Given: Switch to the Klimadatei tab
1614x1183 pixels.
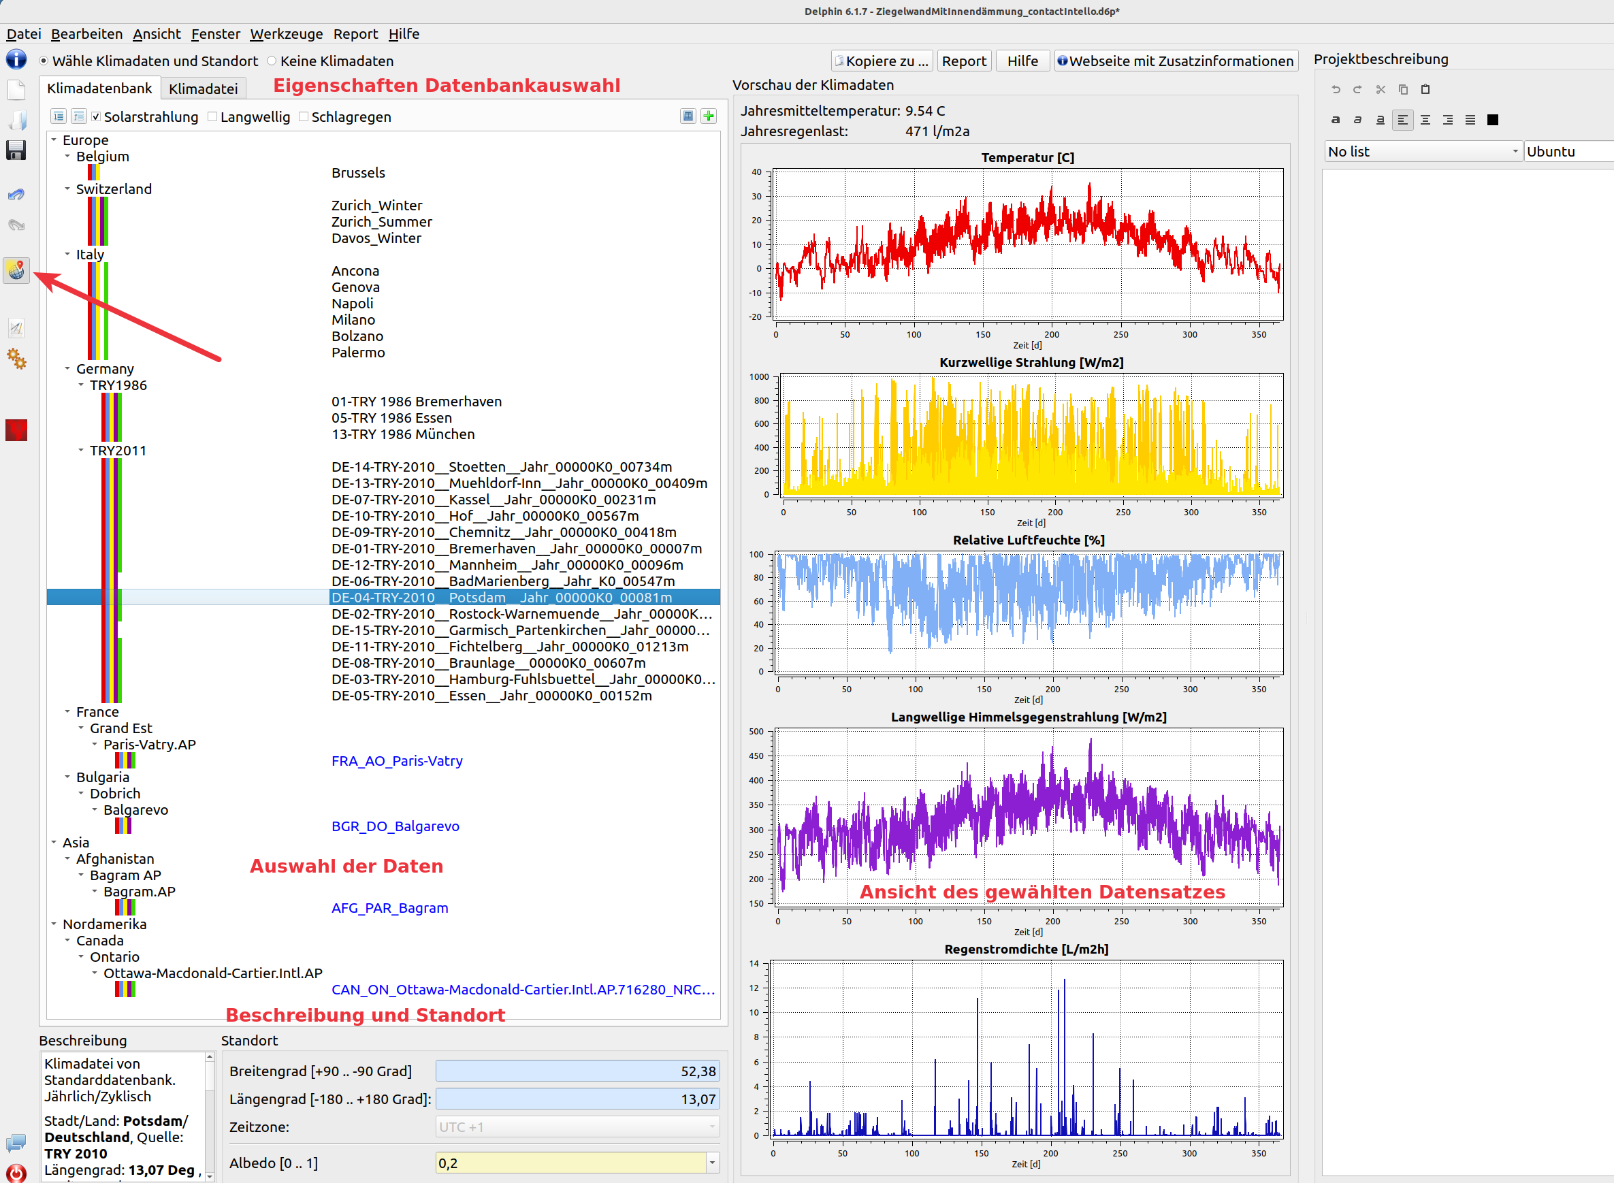Looking at the screenshot, I should tap(204, 88).
